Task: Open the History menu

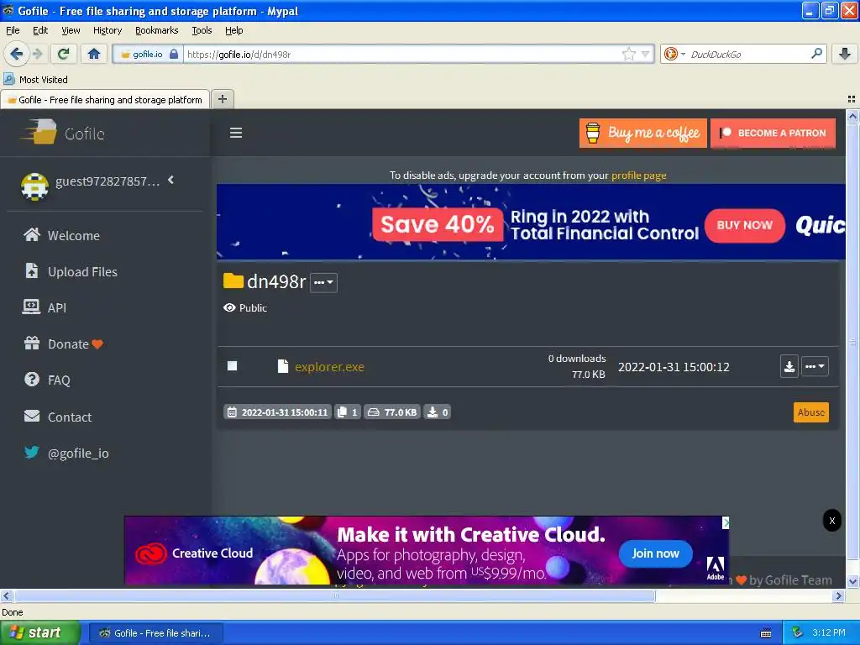Action: click(107, 30)
